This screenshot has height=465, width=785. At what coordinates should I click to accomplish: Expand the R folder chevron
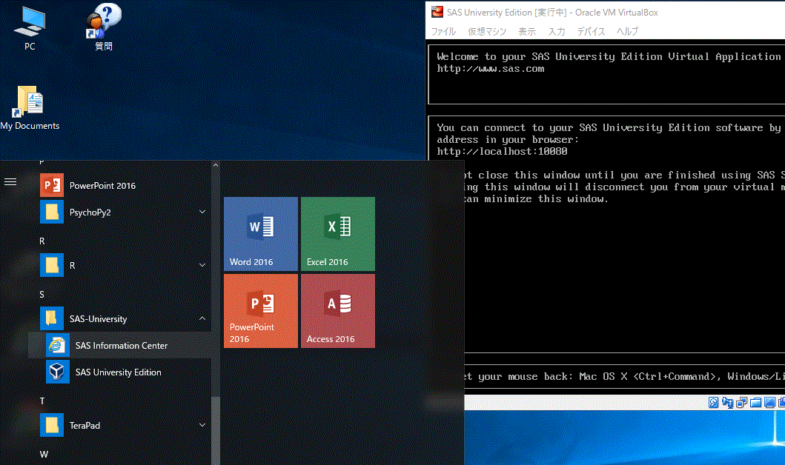pyautogui.click(x=202, y=265)
